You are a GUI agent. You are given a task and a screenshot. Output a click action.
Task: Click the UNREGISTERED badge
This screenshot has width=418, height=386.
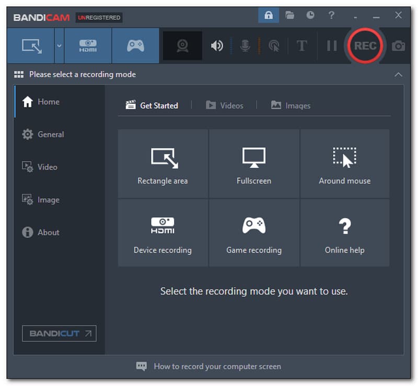tap(99, 18)
